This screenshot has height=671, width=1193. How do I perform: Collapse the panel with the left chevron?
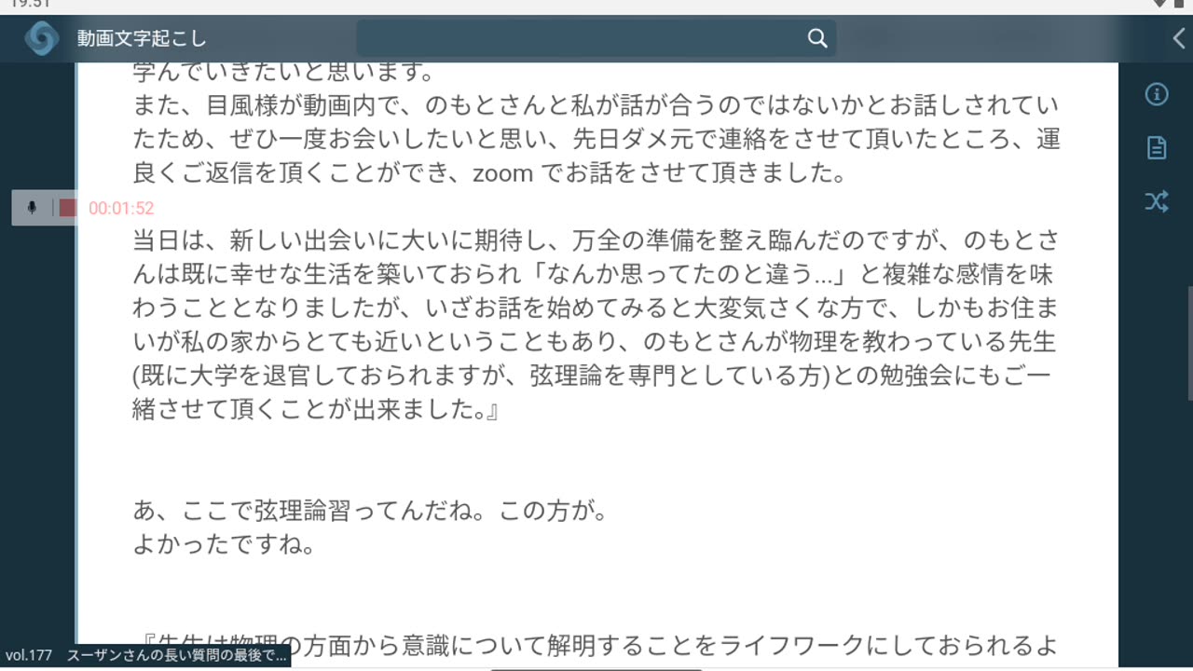[1179, 38]
